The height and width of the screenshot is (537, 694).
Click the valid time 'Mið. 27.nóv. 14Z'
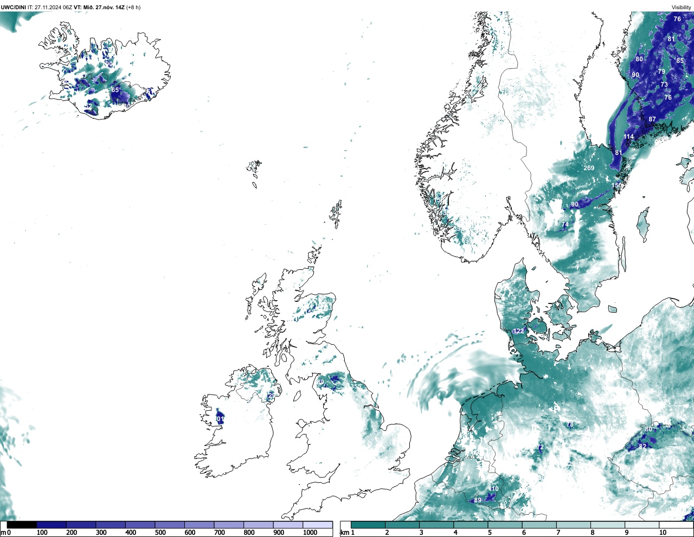coord(103,8)
